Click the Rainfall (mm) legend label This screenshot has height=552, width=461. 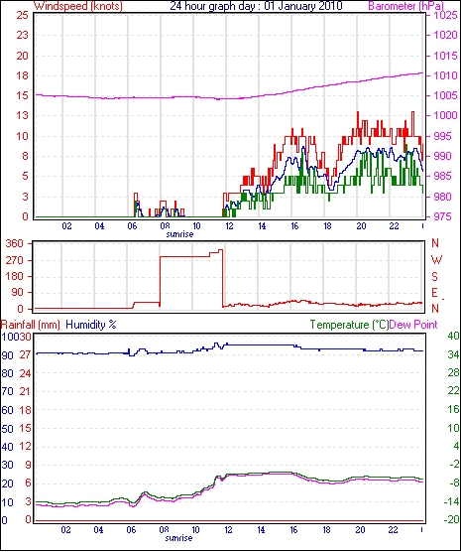(x=31, y=325)
